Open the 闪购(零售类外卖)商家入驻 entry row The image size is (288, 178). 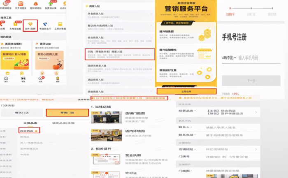point(120,54)
